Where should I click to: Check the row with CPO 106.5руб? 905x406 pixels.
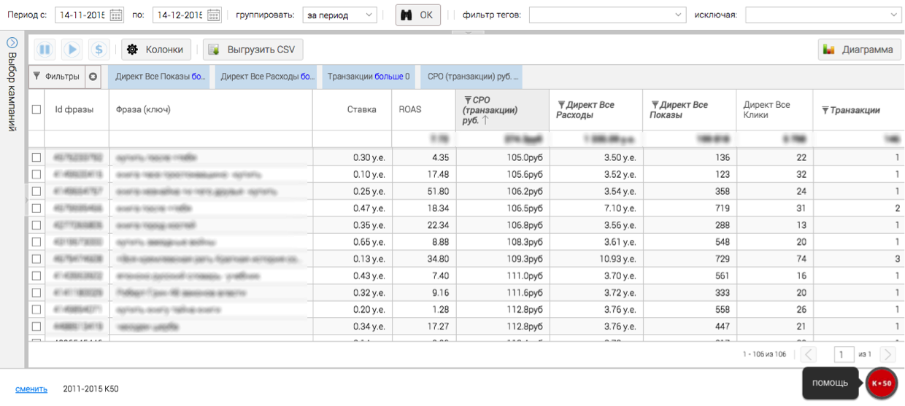(36, 208)
